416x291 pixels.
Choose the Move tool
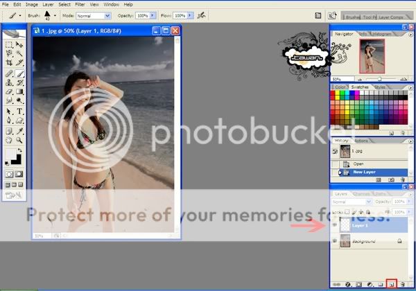pos(21,44)
